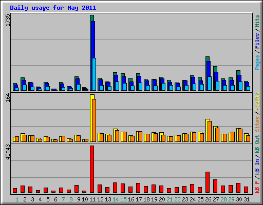Click the red kB bar for day 14
Image resolution: width=263 pixels, height=205 pixels.
(x=115, y=188)
